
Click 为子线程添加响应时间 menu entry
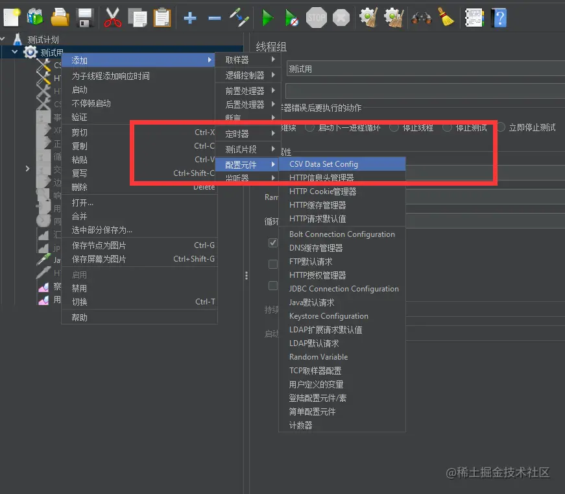coord(139,76)
